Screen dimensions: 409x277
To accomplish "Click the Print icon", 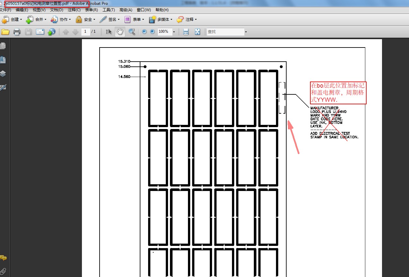I will [x=17, y=32].
